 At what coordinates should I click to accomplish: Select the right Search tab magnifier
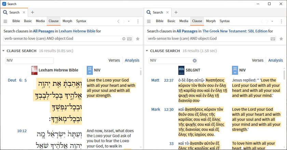pos(149,12)
